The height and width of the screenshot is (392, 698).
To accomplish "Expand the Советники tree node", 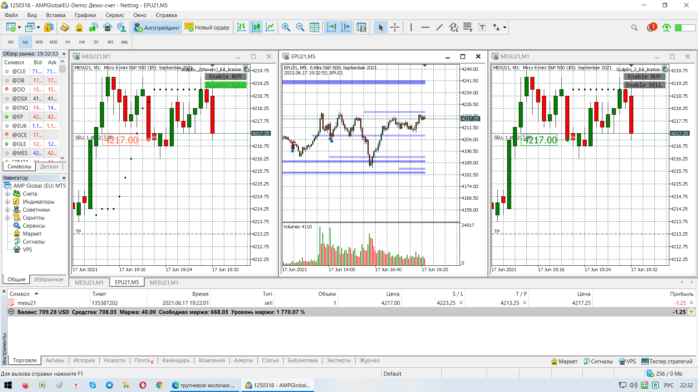I will click(x=7, y=210).
